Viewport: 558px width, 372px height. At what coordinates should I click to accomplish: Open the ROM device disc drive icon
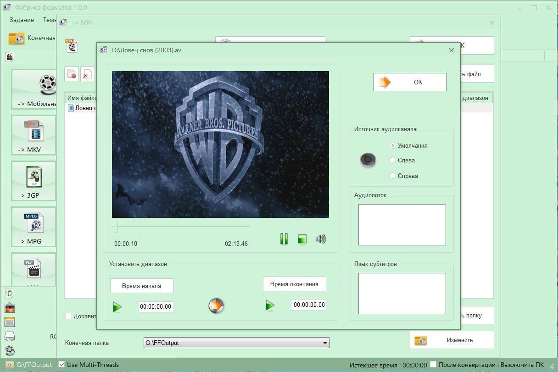tap(10, 336)
